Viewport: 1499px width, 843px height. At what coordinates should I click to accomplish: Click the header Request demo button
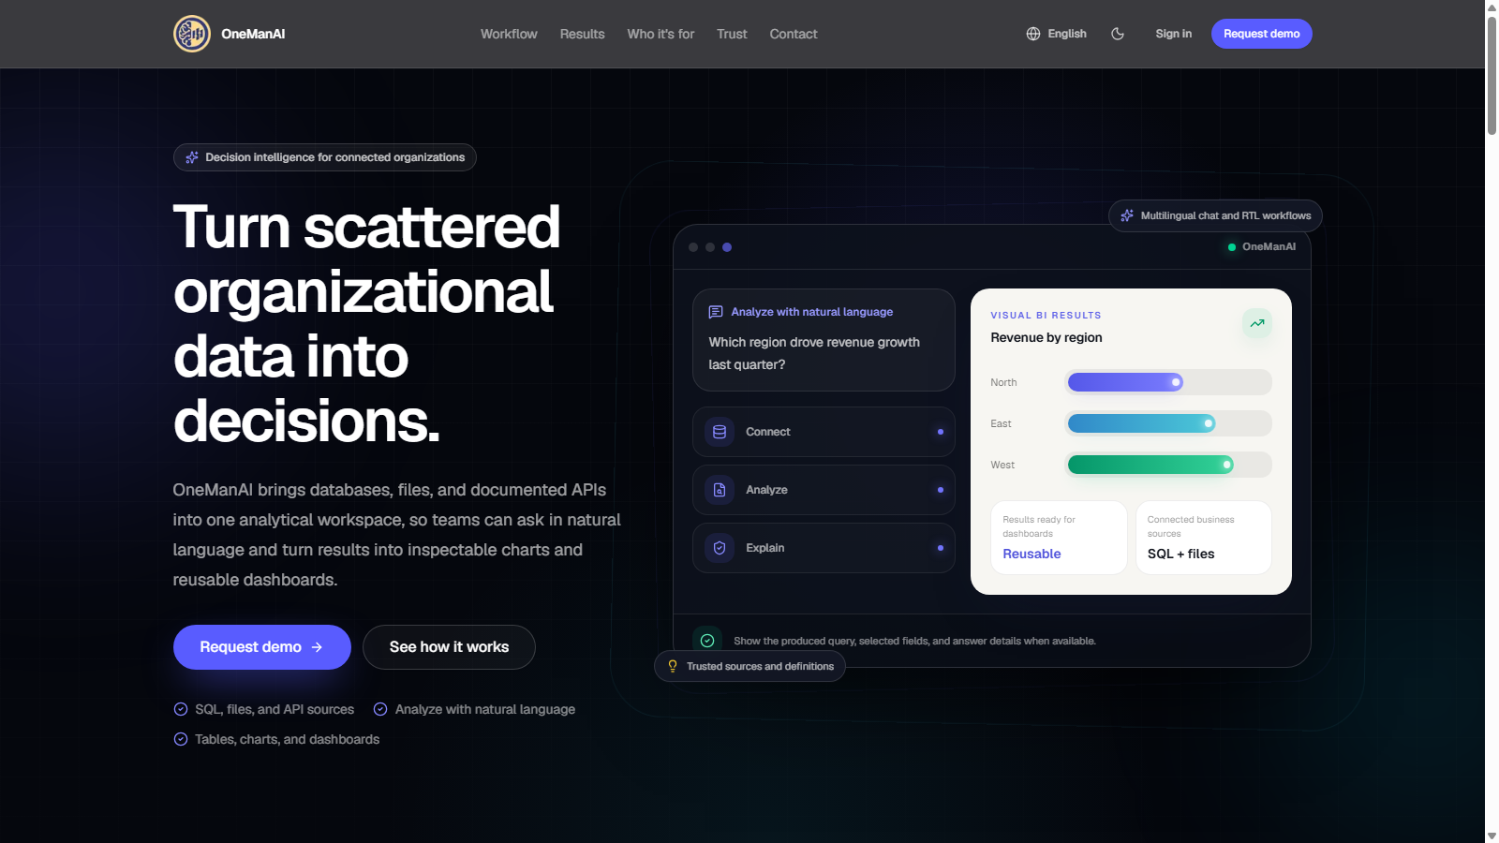[x=1262, y=34]
